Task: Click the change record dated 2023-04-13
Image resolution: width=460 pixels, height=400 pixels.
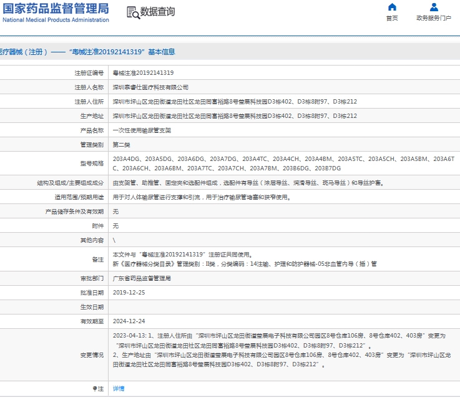Action: [x=282, y=350]
